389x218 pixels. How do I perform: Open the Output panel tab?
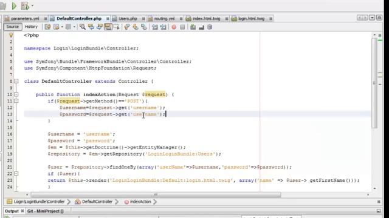(x=12, y=211)
